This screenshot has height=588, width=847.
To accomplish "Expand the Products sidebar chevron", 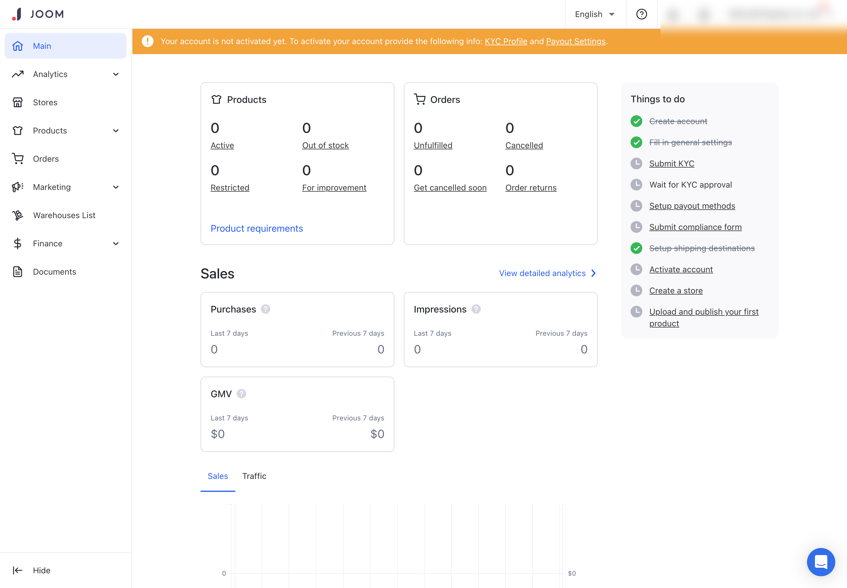I will pyautogui.click(x=116, y=131).
